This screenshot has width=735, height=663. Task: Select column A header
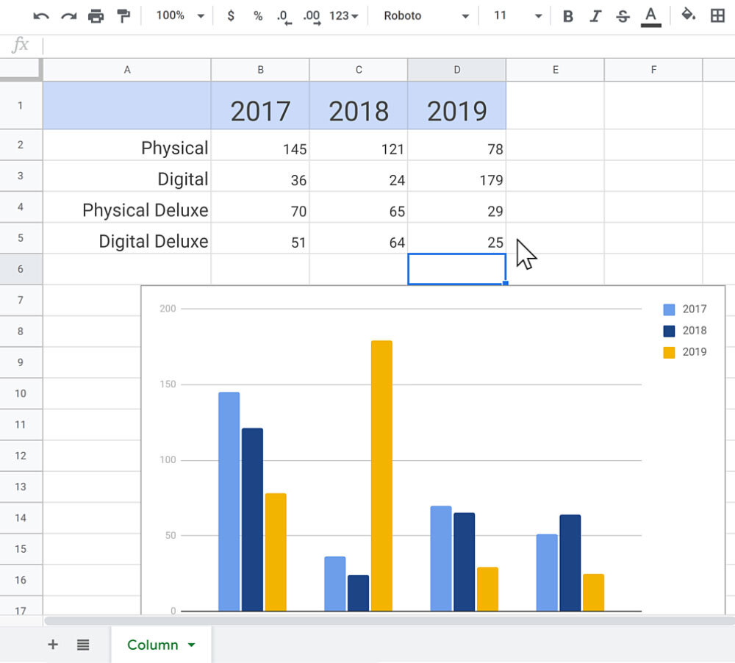[127, 70]
